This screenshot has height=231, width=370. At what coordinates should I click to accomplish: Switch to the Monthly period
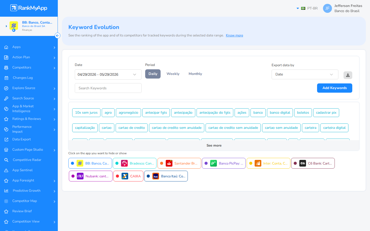pyautogui.click(x=195, y=74)
